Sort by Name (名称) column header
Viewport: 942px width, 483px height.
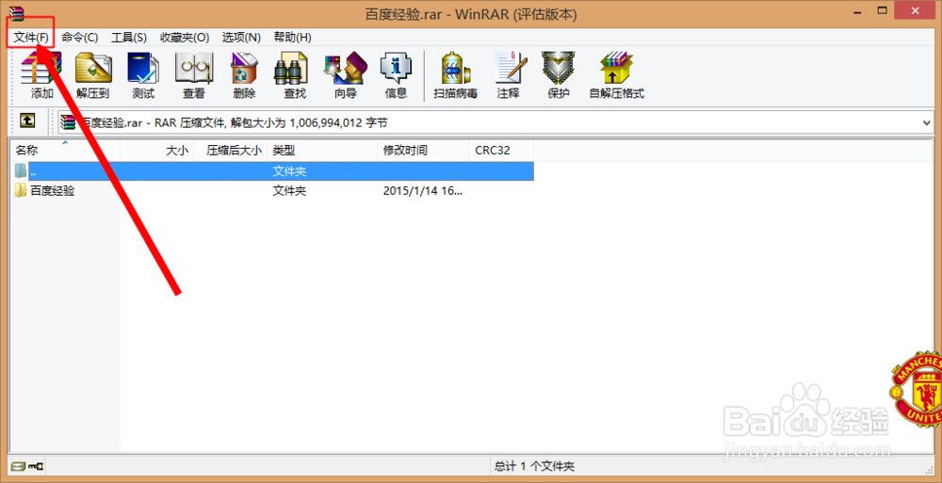[65, 151]
